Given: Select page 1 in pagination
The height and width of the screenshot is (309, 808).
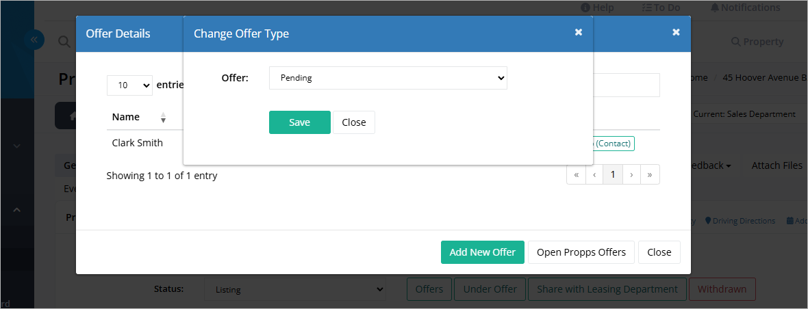Looking at the screenshot, I should 613,174.
